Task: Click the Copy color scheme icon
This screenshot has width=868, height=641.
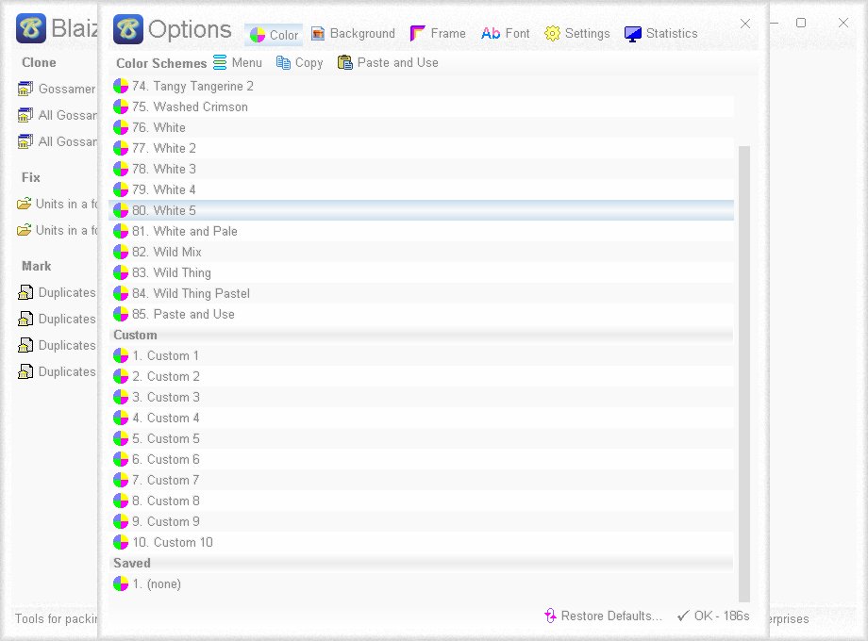Action: [283, 63]
